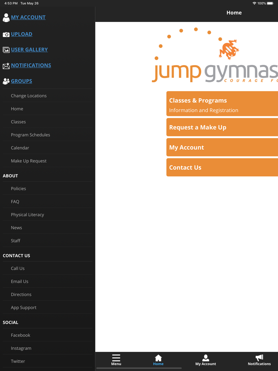This screenshot has height=371, width=278.
Task: Select Change Locations in the menu
Action: pos(48,96)
